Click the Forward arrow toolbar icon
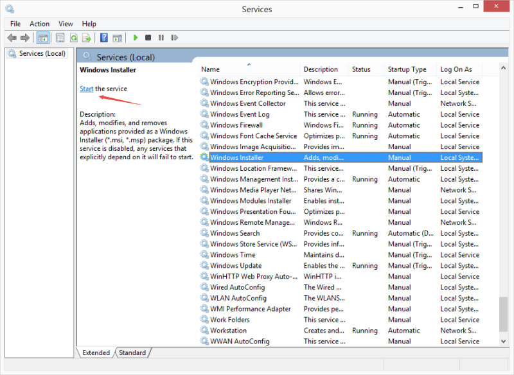Viewport: 514px width, 375px height. coord(25,38)
